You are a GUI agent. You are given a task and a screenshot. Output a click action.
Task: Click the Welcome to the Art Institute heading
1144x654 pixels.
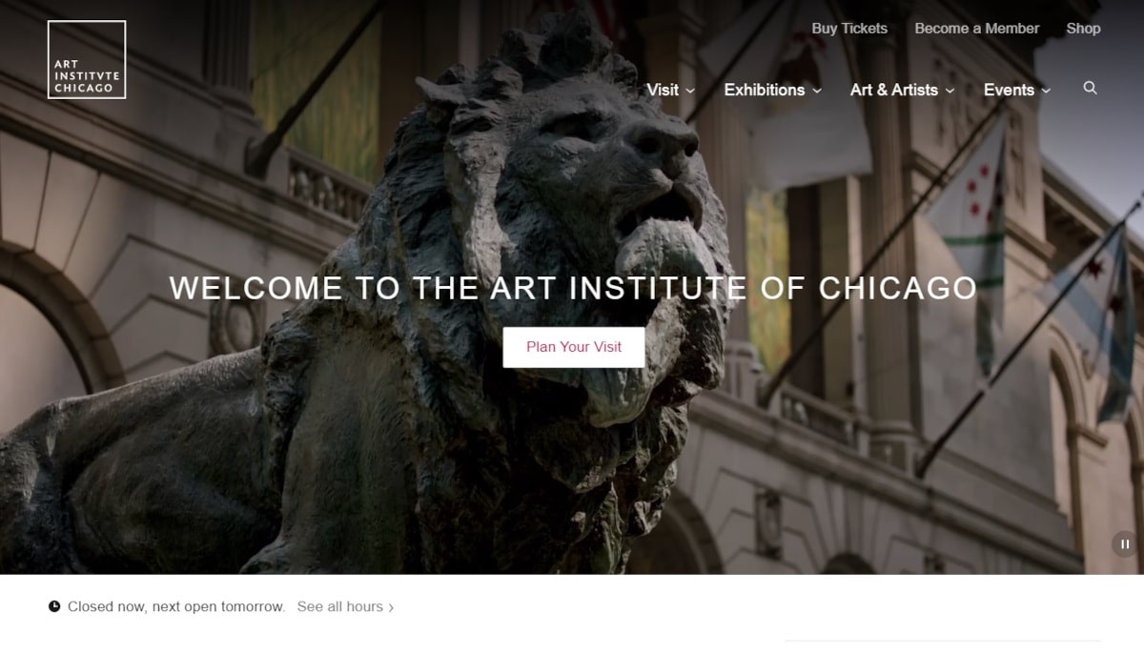[x=573, y=288]
